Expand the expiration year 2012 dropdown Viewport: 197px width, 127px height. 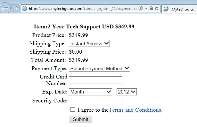pos(127,92)
